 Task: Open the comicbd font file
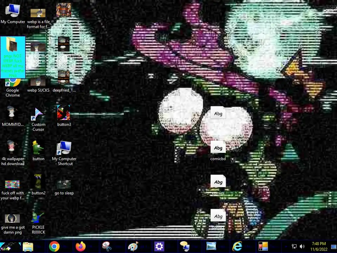click(x=218, y=151)
